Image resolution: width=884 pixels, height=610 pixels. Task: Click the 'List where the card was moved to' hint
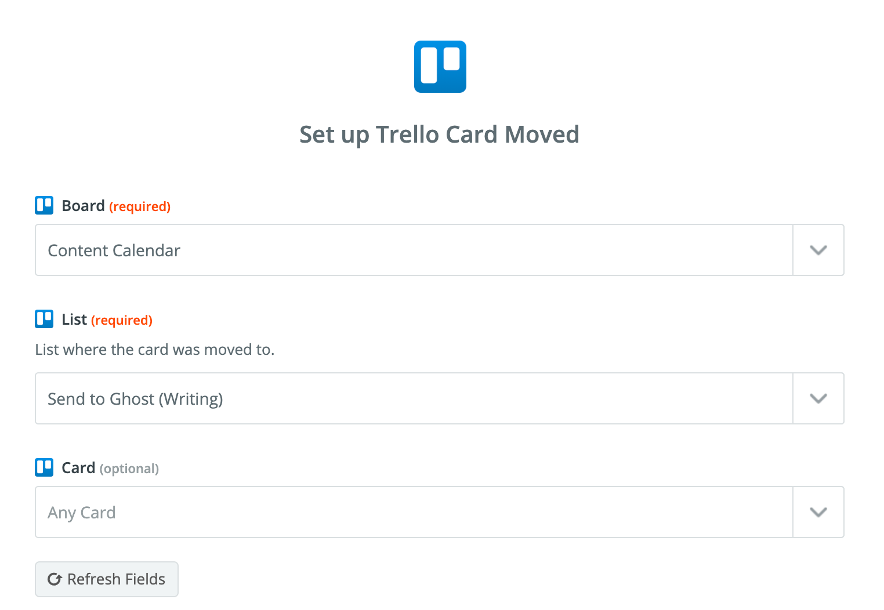(x=155, y=350)
